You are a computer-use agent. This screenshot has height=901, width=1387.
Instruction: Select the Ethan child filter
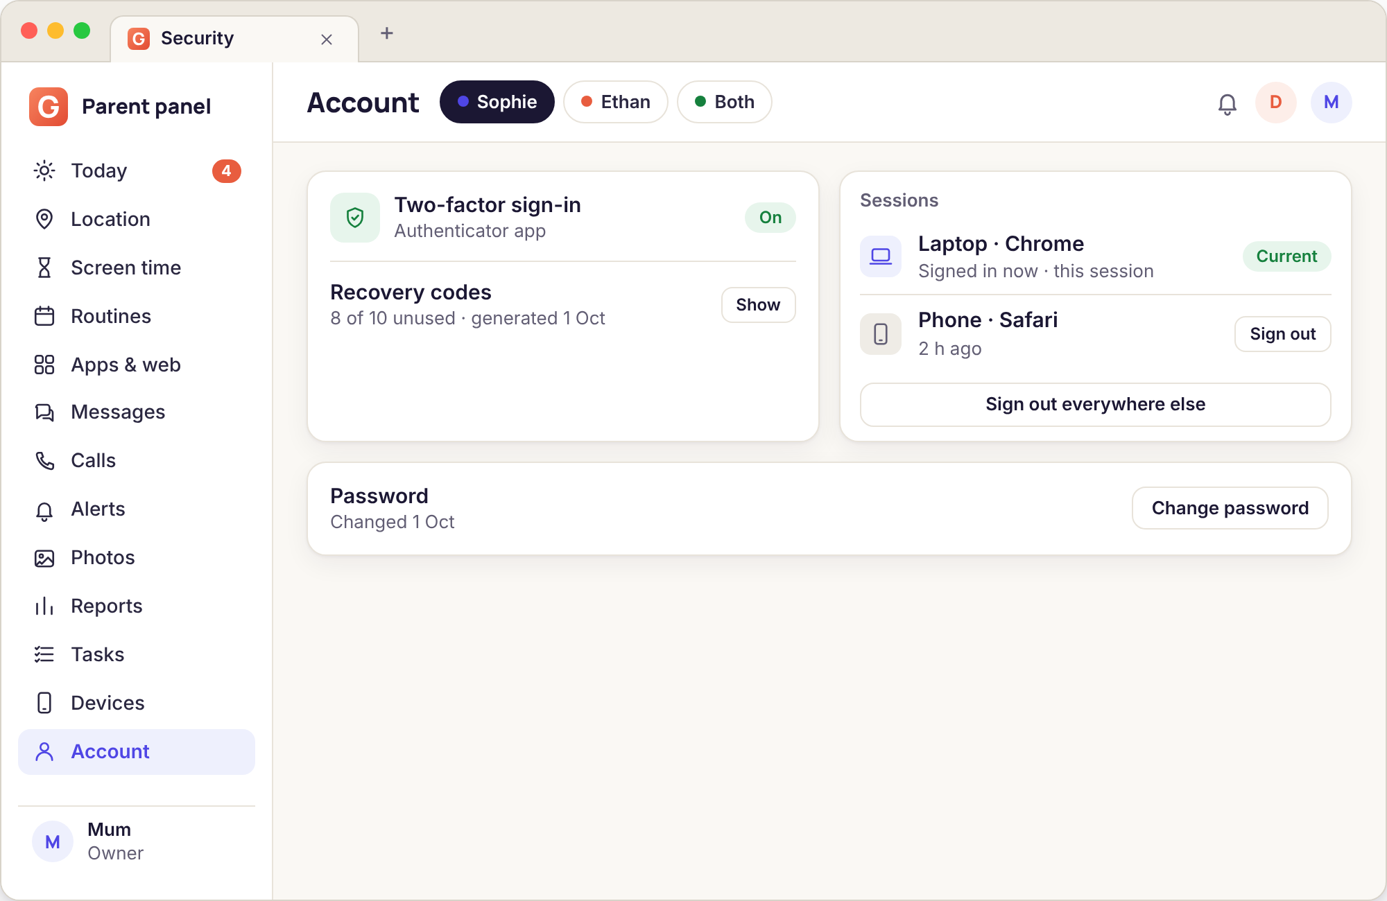coord(616,102)
